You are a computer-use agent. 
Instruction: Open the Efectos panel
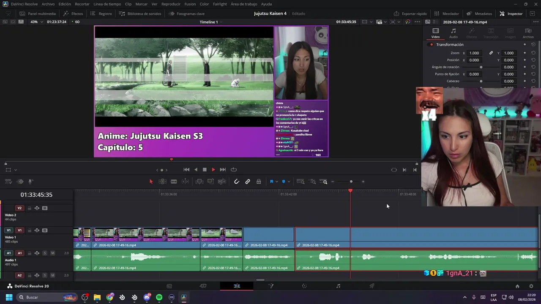[x=73, y=14]
